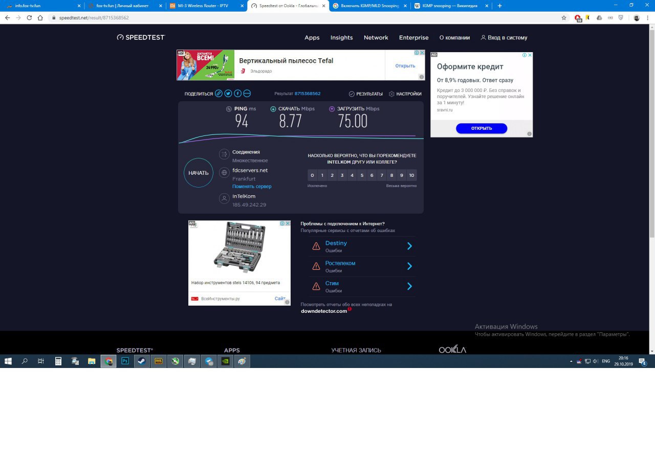
Task: Click Открыть in Tefal ad banner
Action: 405,65
